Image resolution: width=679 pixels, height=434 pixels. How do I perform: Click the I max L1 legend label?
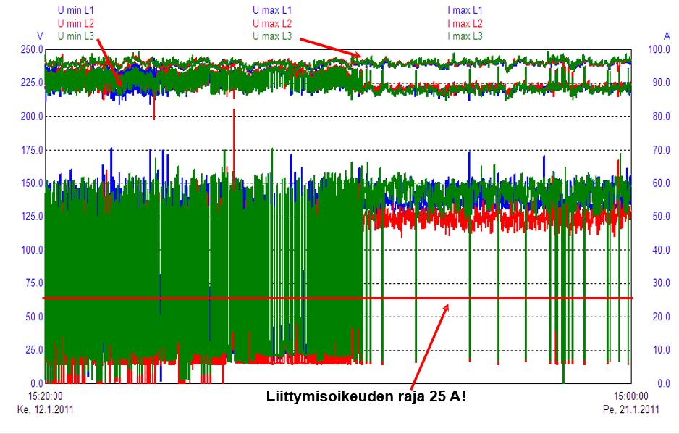pyautogui.click(x=465, y=10)
